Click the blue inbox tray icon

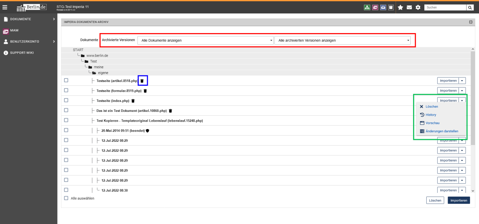[383, 7]
